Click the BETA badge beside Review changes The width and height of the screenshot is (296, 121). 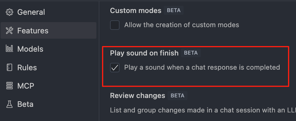[177, 96]
